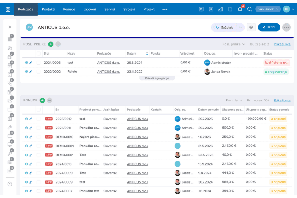
Task: Open the calendar icon in top bar
Action: coord(201,9)
